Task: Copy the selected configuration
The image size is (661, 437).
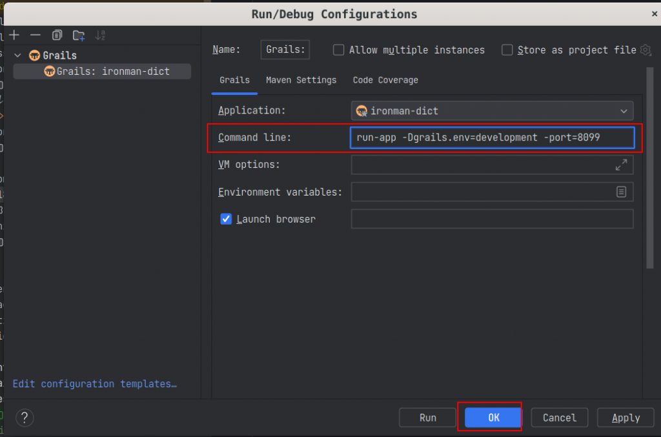Action: 57,35
